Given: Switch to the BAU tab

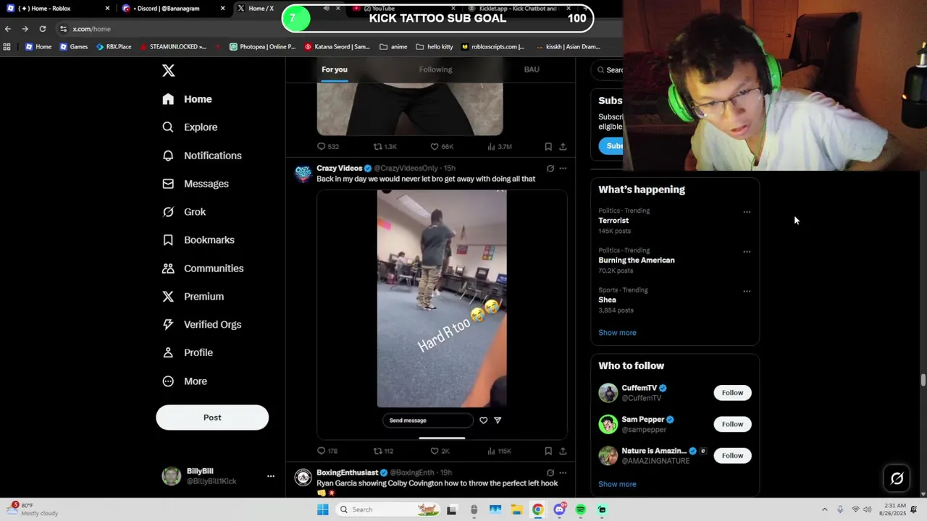Looking at the screenshot, I should tap(532, 69).
